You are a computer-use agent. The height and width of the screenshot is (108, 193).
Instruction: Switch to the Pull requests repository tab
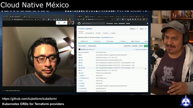tap(89, 33)
